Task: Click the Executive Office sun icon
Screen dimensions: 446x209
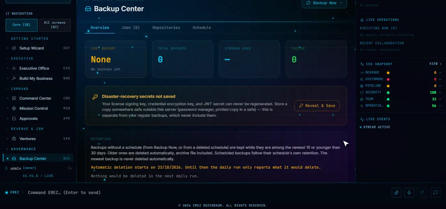Action: (x=14, y=68)
